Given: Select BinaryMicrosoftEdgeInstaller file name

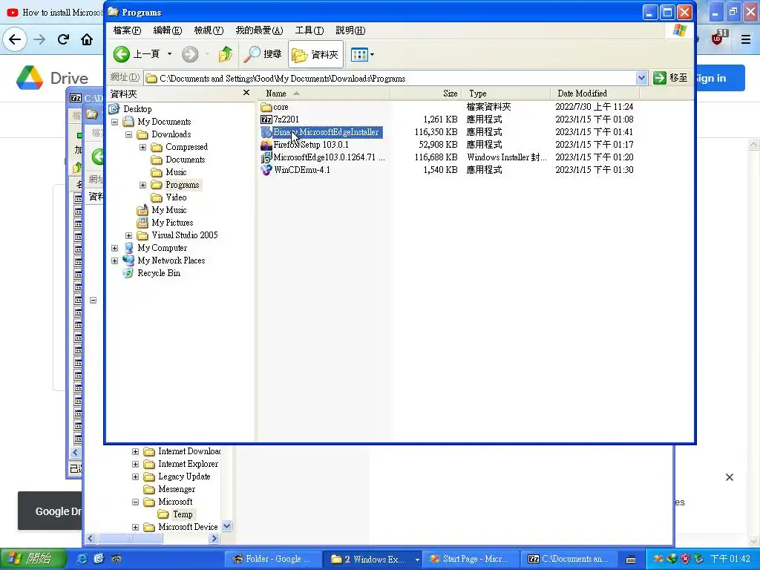Looking at the screenshot, I should point(326,132).
